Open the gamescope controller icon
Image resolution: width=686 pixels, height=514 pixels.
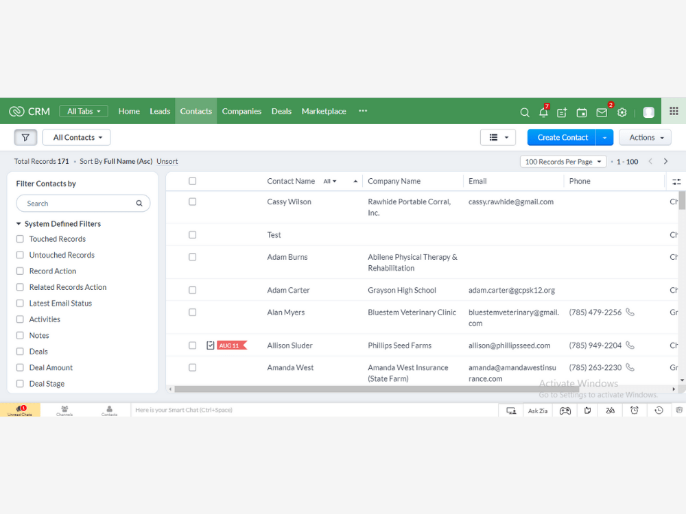click(565, 411)
